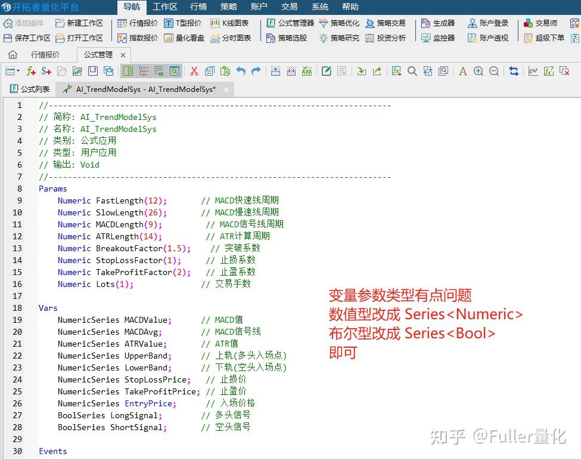Screen dimensions: 581x460
Task: Open the search magnifier in editor toolbar
Action: (x=412, y=71)
